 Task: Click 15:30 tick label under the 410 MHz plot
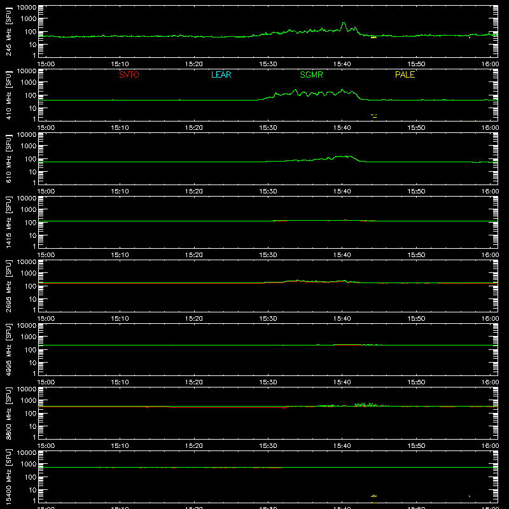268,128
